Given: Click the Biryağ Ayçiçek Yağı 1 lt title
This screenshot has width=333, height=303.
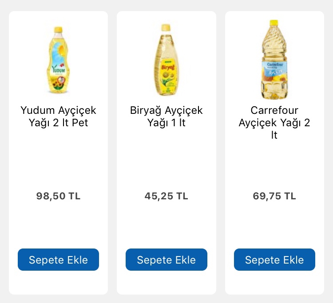Looking at the screenshot, I should point(166,116).
